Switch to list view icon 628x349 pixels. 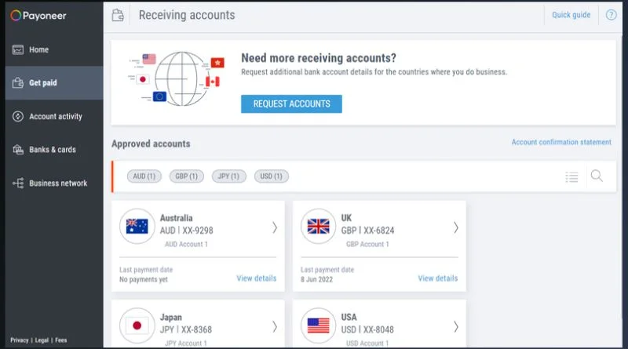[571, 176]
